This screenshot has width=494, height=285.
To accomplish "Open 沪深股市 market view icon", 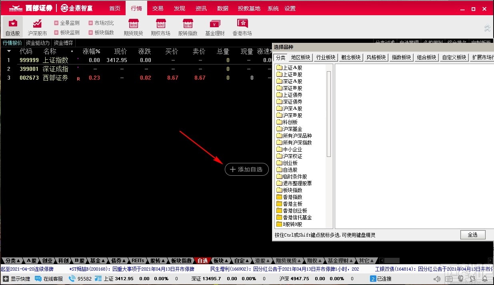I will pos(37,27).
